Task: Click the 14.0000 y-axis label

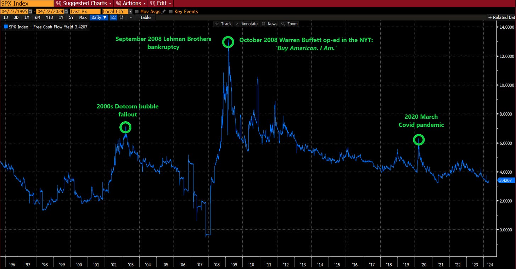Action: point(507,27)
